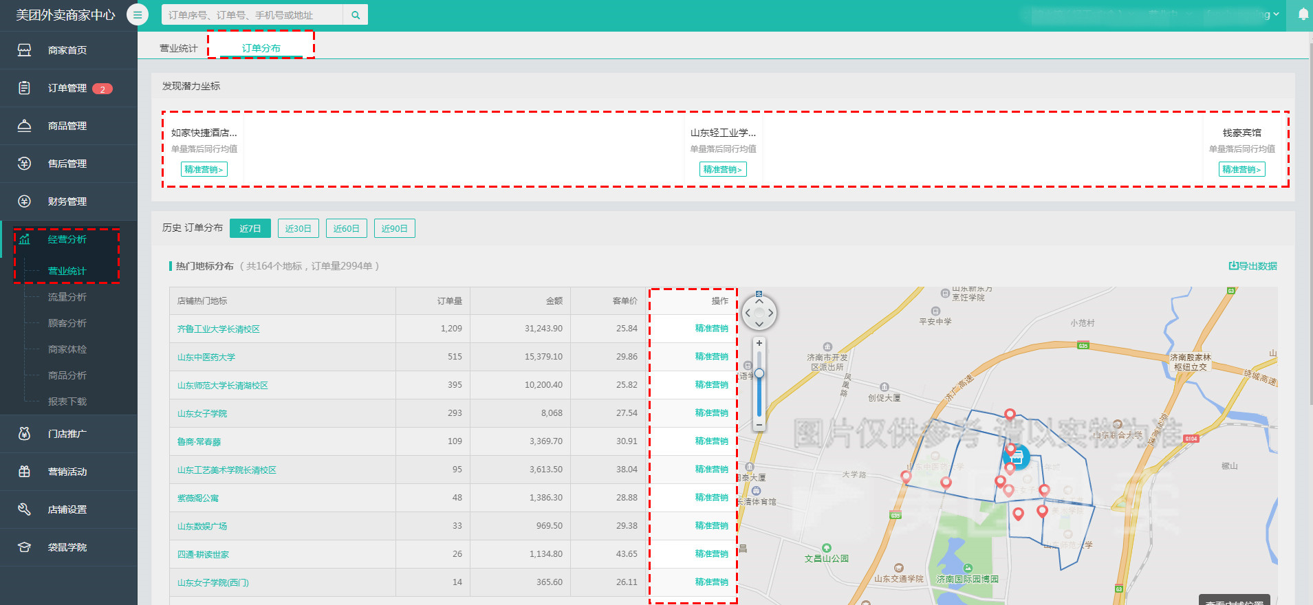Click the 营销活动 gift icon

click(x=24, y=472)
